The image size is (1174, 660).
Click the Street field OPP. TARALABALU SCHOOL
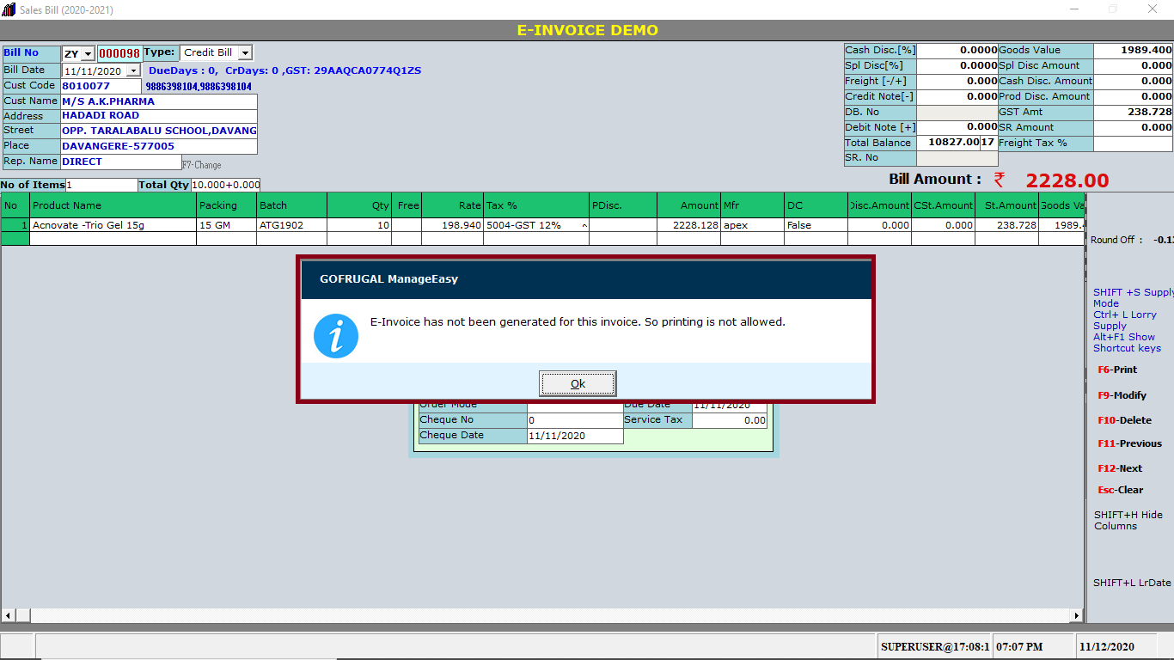click(x=159, y=131)
